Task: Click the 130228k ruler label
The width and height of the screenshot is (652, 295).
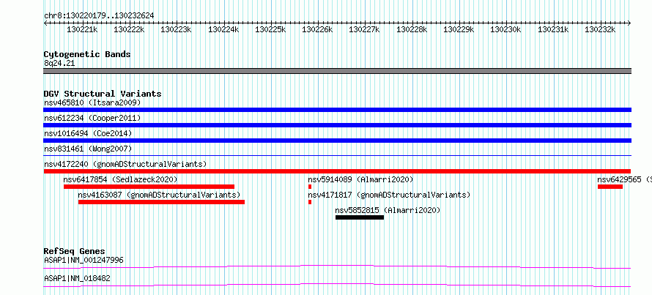Action: pyautogui.click(x=412, y=30)
